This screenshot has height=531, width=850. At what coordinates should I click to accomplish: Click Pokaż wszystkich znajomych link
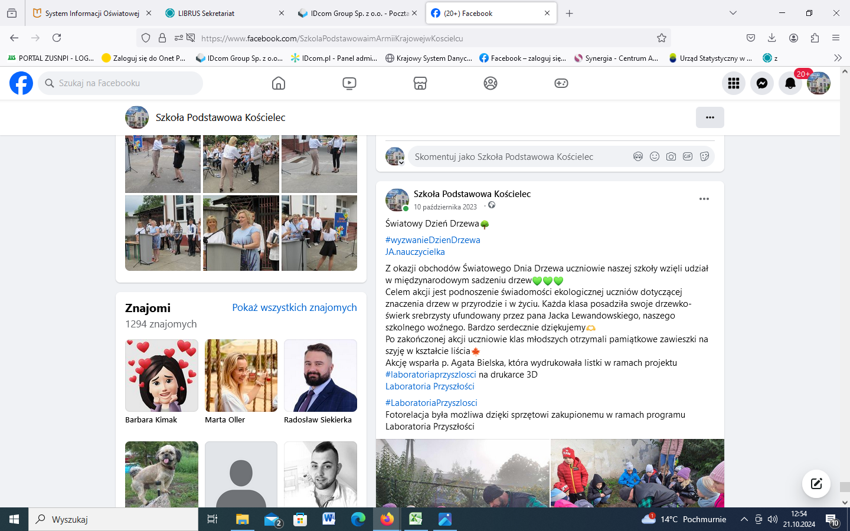click(x=294, y=307)
